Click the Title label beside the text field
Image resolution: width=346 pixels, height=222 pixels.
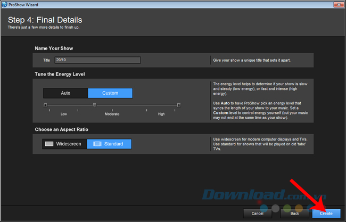pyautogui.click(x=47, y=60)
